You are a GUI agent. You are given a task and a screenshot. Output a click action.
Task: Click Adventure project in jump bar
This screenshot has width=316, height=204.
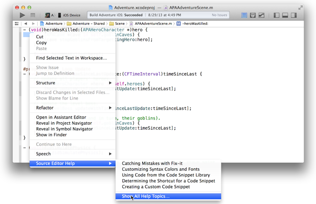[51, 24]
